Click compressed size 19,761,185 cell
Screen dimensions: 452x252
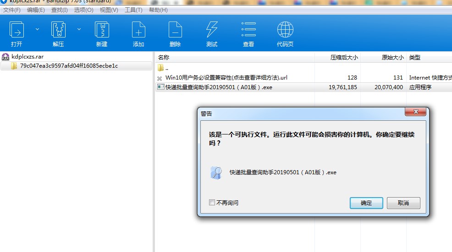tap(343, 87)
